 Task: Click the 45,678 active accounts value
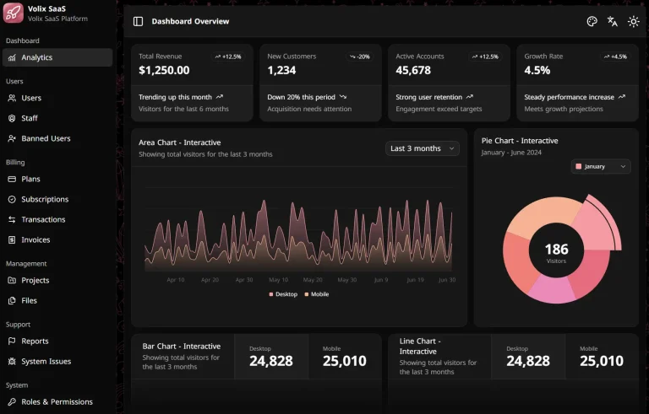click(x=413, y=71)
